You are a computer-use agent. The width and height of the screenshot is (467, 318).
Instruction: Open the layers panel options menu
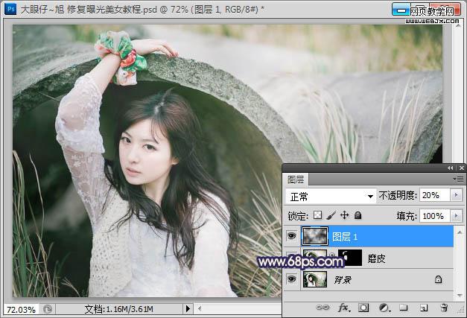(x=458, y=179)
